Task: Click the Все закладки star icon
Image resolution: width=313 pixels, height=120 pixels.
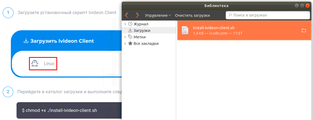Action: coord(130,44)
